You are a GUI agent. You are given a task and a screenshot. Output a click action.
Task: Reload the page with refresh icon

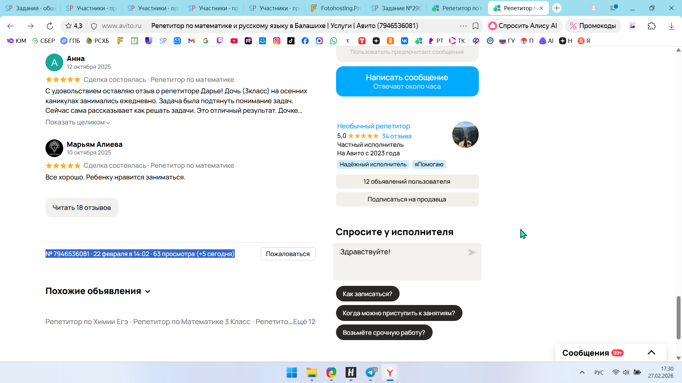(x=50, y=26)
